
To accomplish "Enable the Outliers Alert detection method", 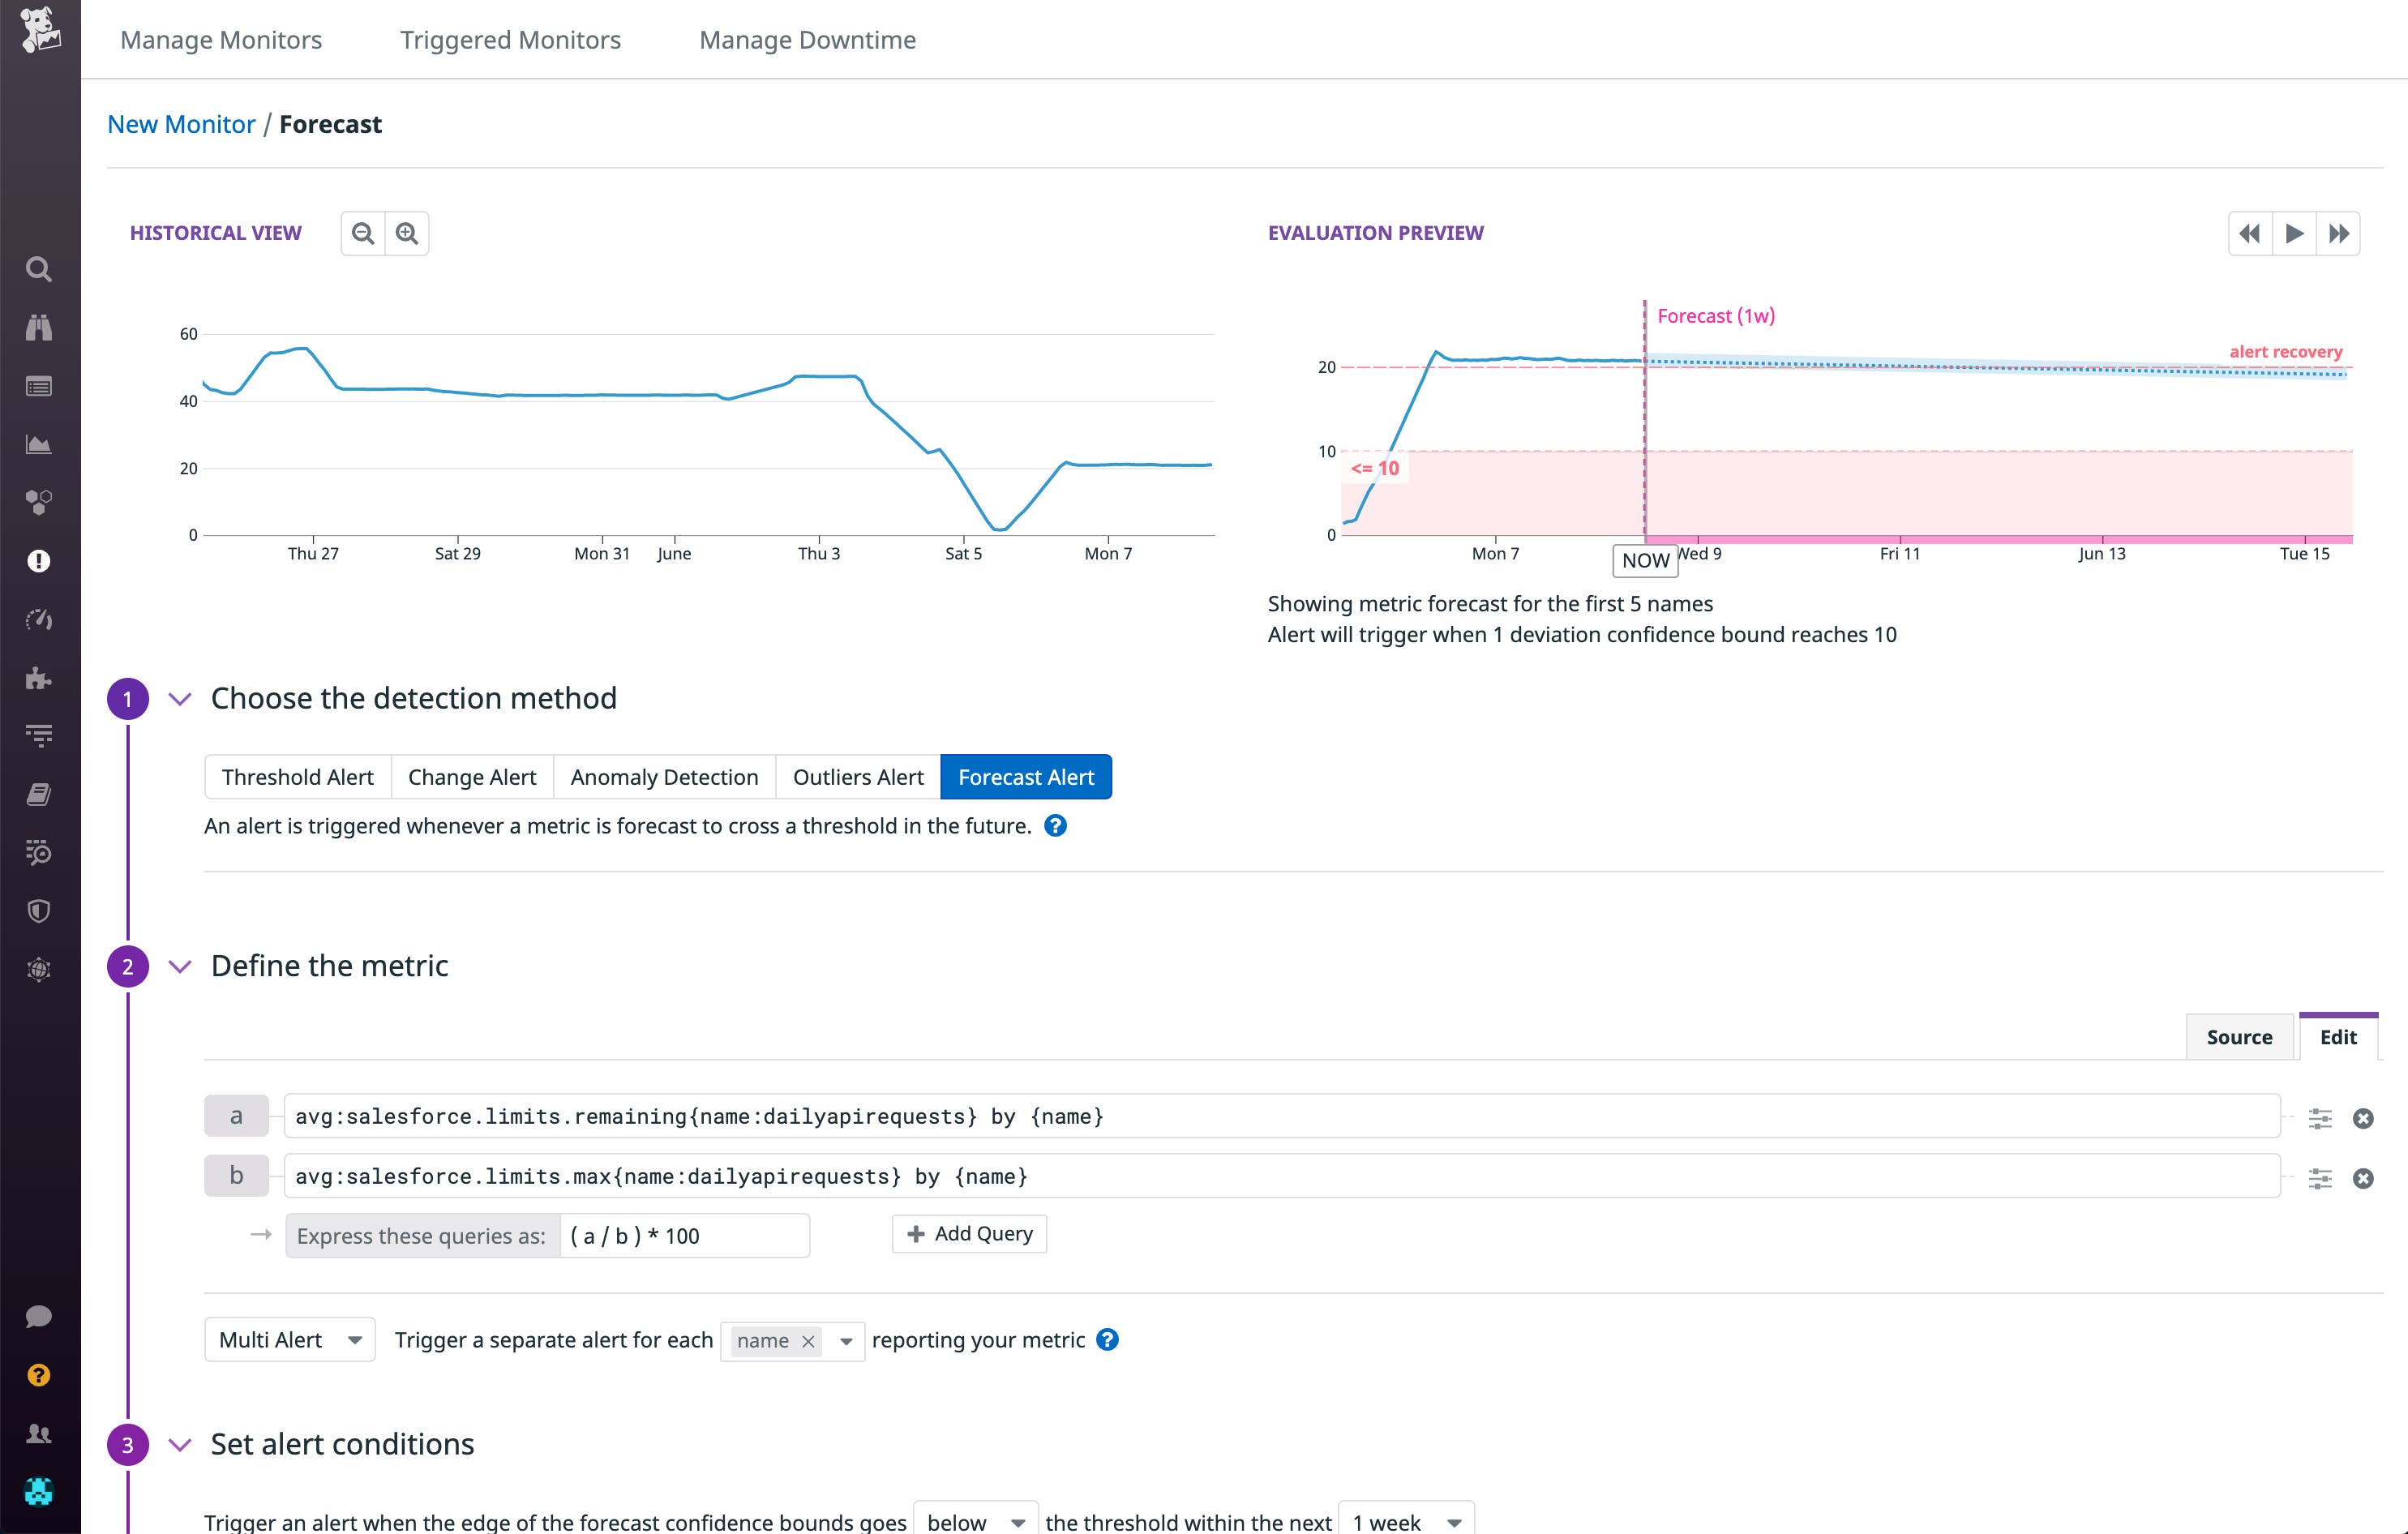I will point(857,776).
